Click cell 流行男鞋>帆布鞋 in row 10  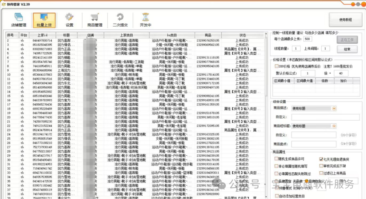126,75
